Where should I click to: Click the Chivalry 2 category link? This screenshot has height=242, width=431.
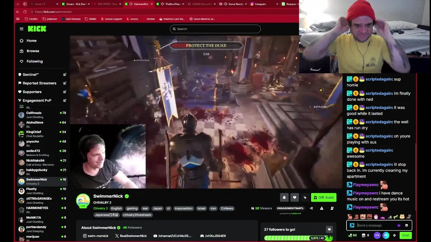pos(100,208)
